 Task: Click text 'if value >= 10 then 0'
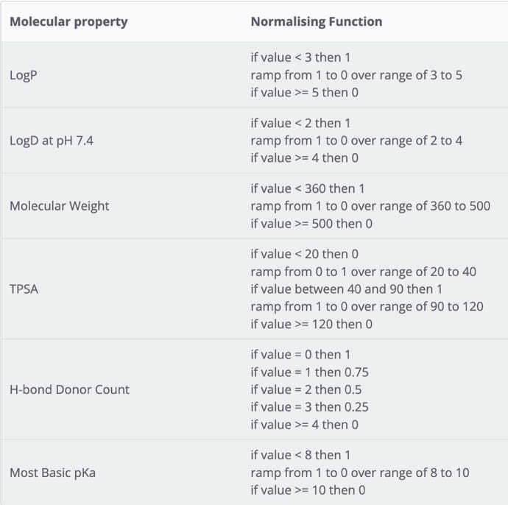point(308,490)
